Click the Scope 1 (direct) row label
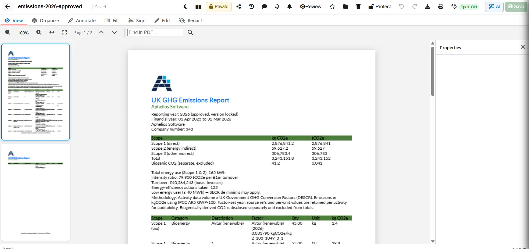 [x=166, y=144]
